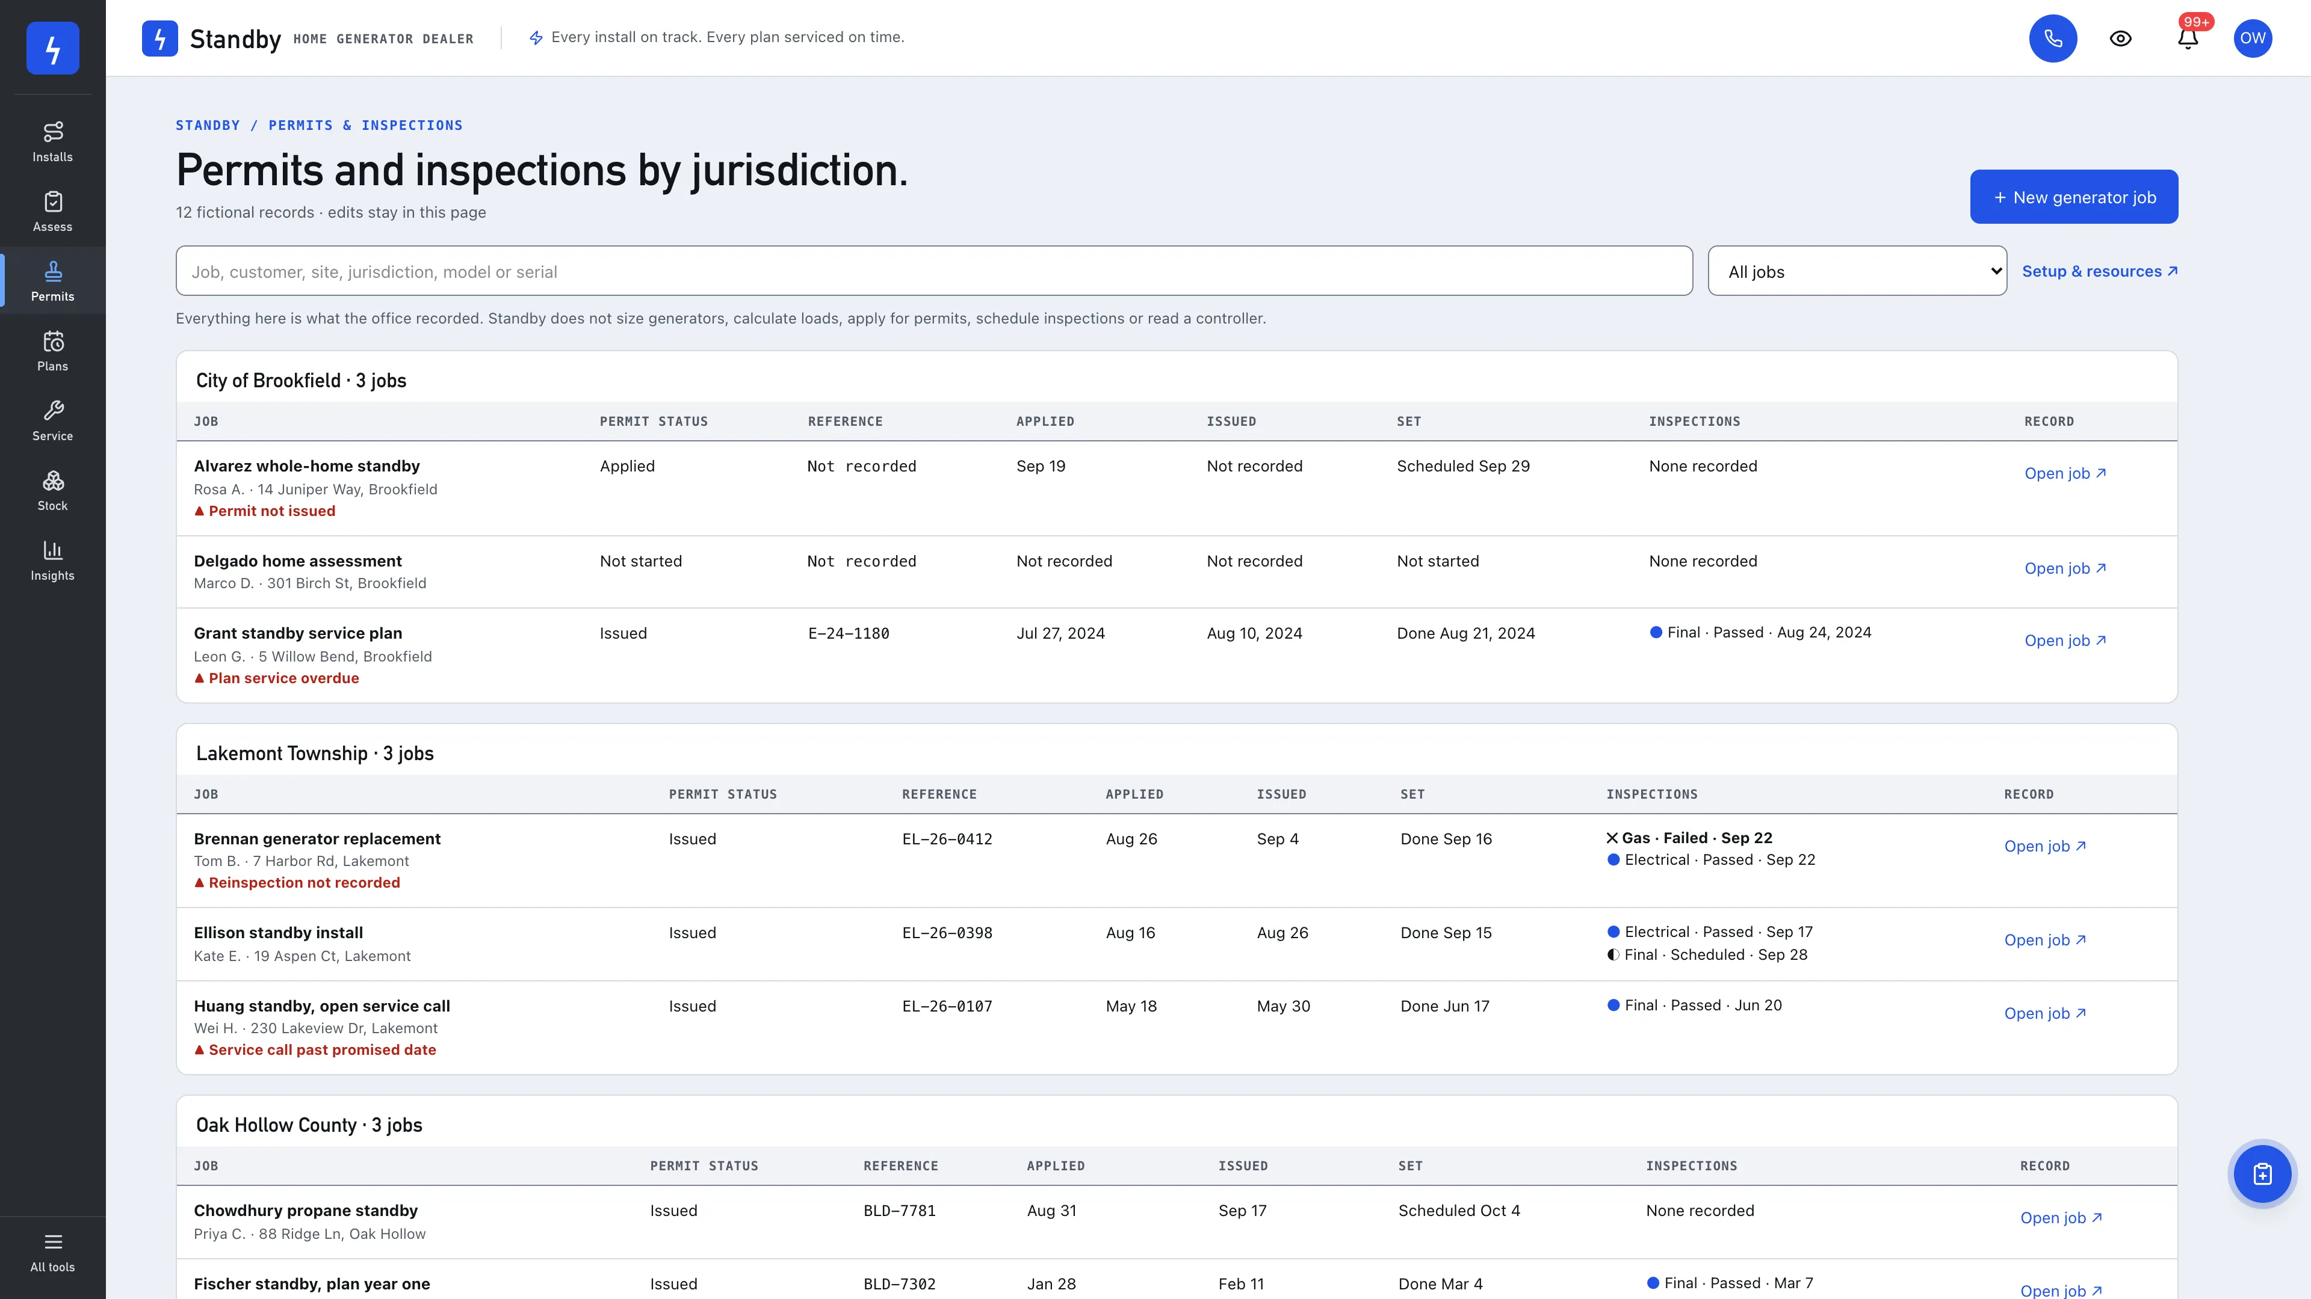Open job for Delgado home assessment
This screenshot has width=2311, height=1299.
point(2064,568)
